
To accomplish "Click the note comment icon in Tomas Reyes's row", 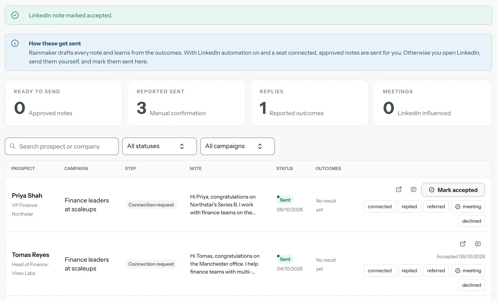I will (x=478, y=244).
